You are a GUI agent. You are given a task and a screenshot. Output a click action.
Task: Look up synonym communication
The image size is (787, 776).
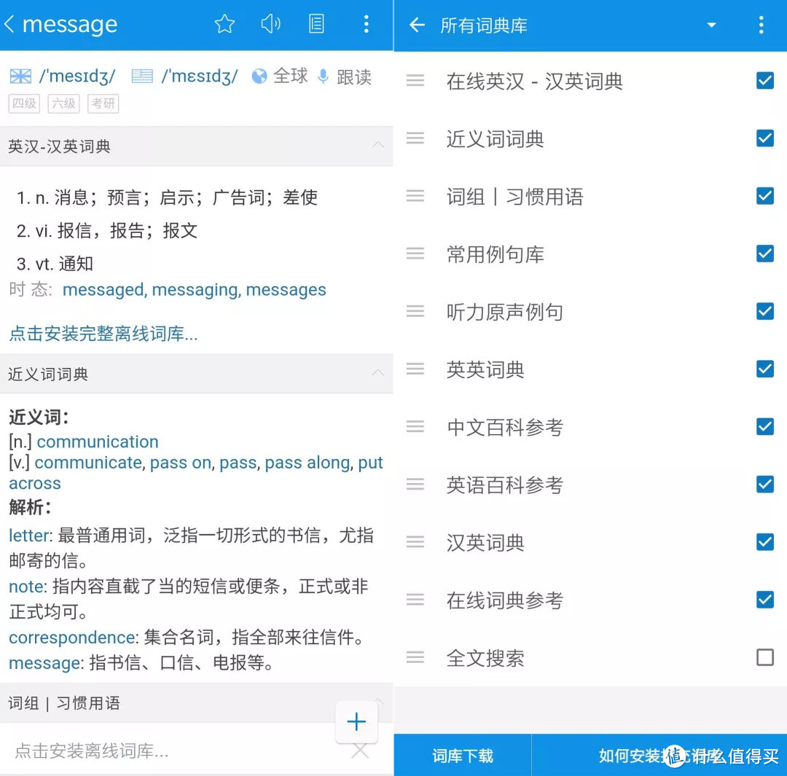tap(98, 442)
